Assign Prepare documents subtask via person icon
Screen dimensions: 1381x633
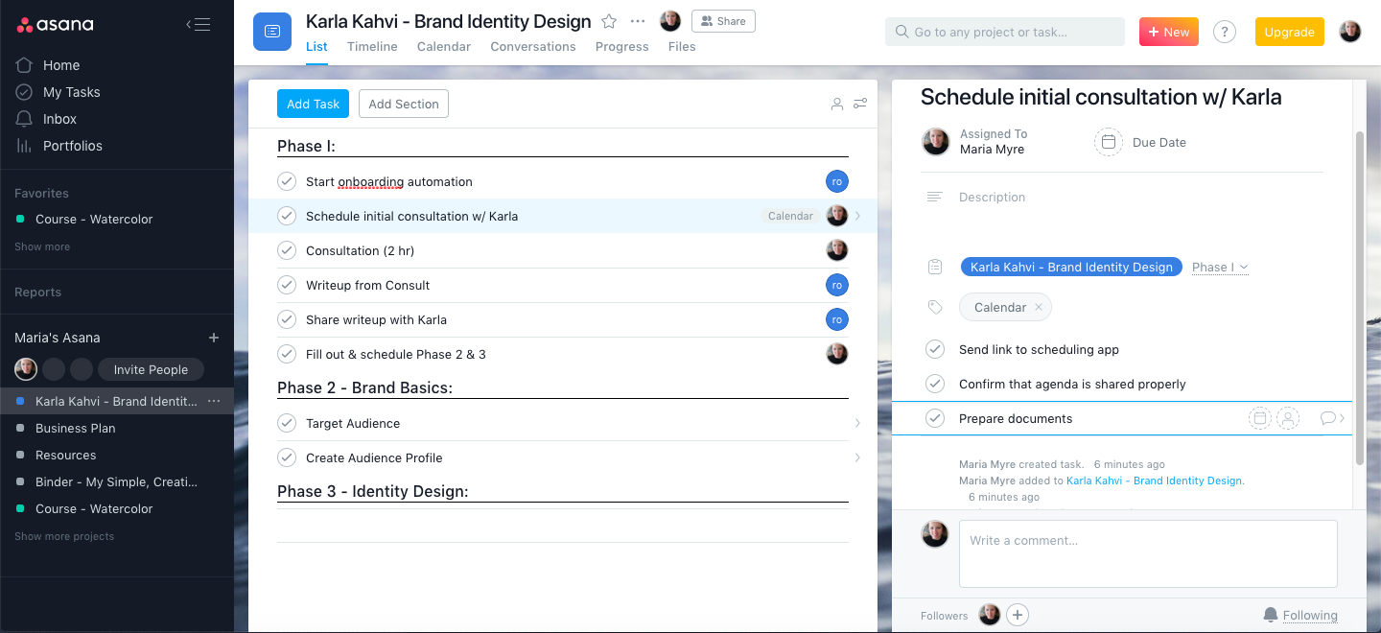tap(1288, 418)
